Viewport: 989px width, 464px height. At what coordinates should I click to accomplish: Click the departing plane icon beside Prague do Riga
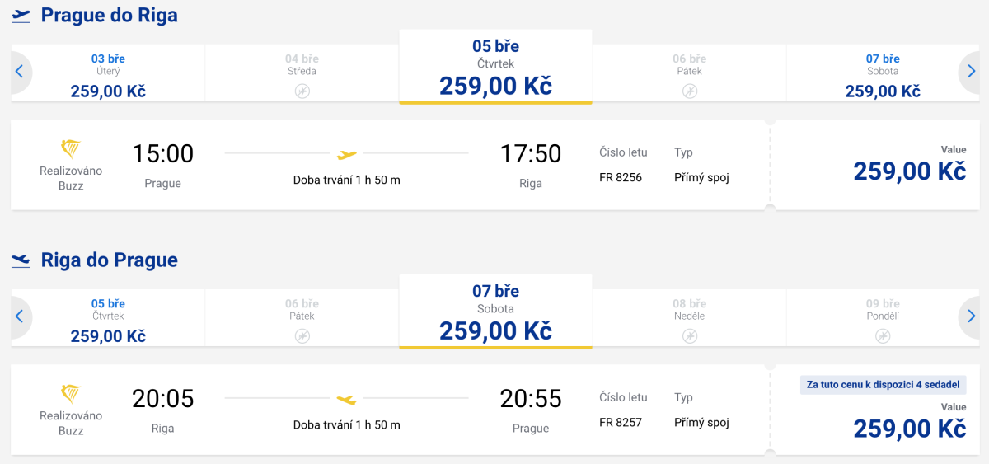coord(21,16)
